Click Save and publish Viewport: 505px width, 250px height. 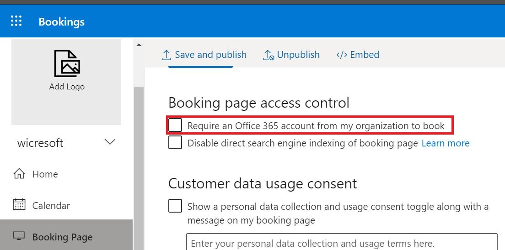point(204,55)
